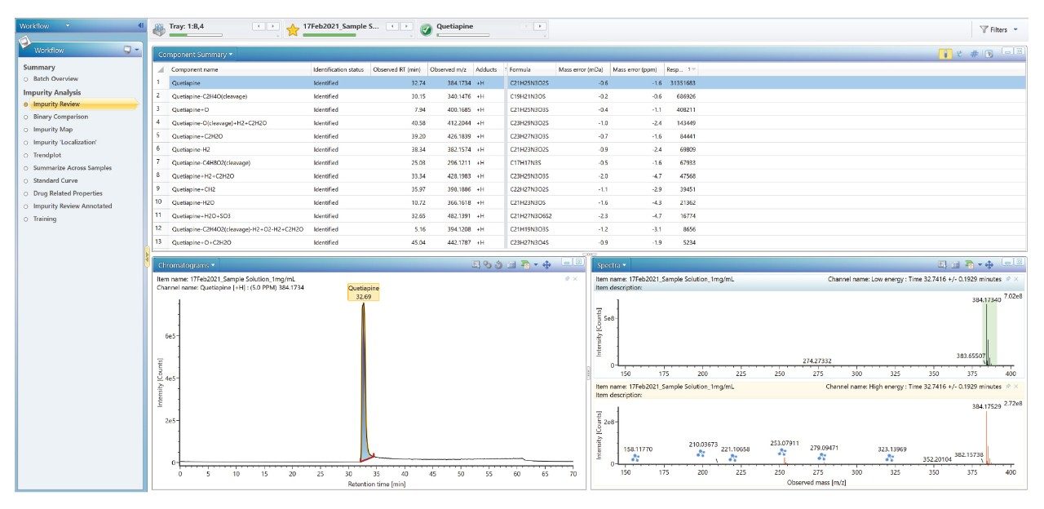Maximize the Component Summary panel
The height and width of the screenshot is (509, 1044).
click(1019, 51)
